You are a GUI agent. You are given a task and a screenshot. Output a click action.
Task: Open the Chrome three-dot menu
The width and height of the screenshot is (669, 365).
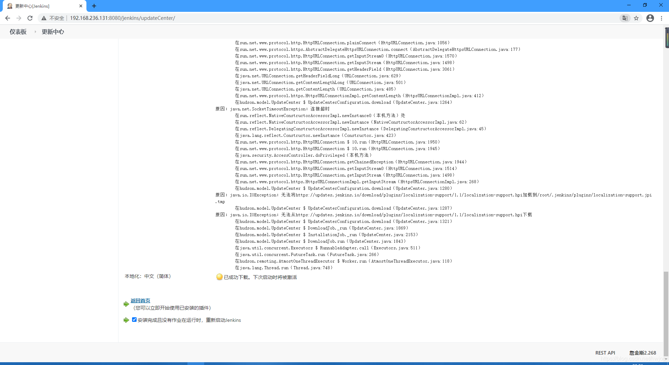(x=661, y=18)
